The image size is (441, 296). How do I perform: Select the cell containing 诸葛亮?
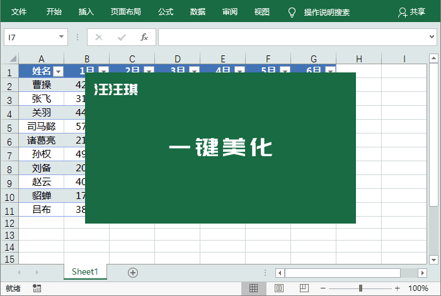pyautogui.click(x=42, y=140)
